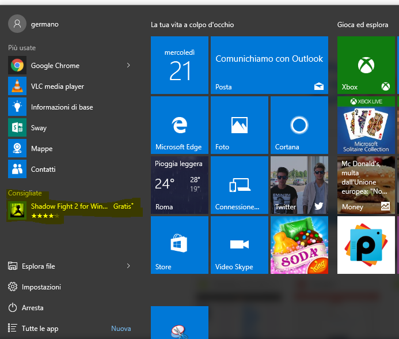Launch the PicsArt tile
The height and width of the screenshot is (339, 399).
[x=366, y=245]
